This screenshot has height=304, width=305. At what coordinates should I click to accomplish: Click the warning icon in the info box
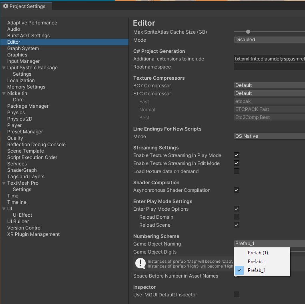(x=140, y=263)
